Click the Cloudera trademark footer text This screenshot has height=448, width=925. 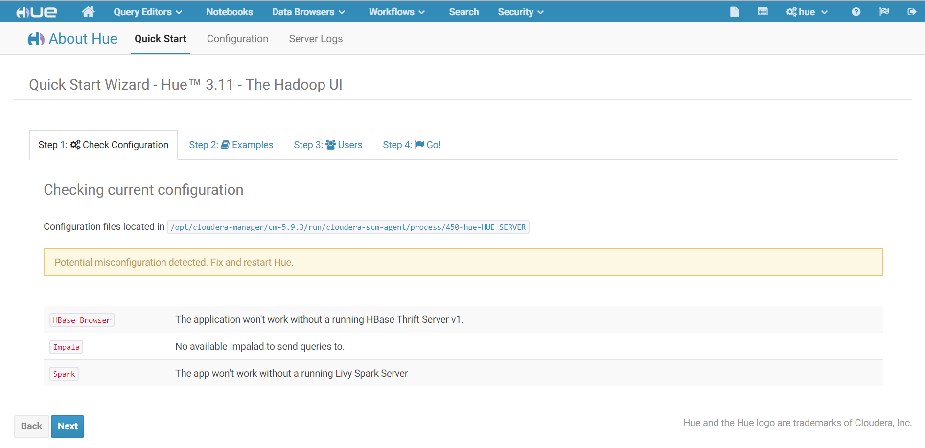point(797,423)
